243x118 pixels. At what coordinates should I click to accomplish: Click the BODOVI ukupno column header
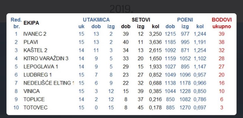tap(222, 23)
